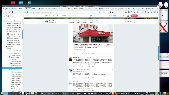Focus the bookmarks search field
This screenshot has width=169, height=95.
(x=13, y=20)
